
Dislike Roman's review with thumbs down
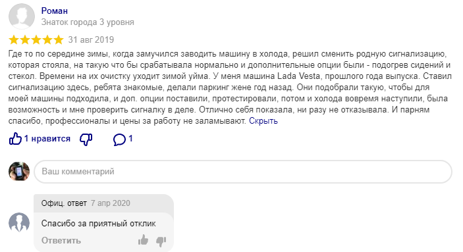pos(86,139)
